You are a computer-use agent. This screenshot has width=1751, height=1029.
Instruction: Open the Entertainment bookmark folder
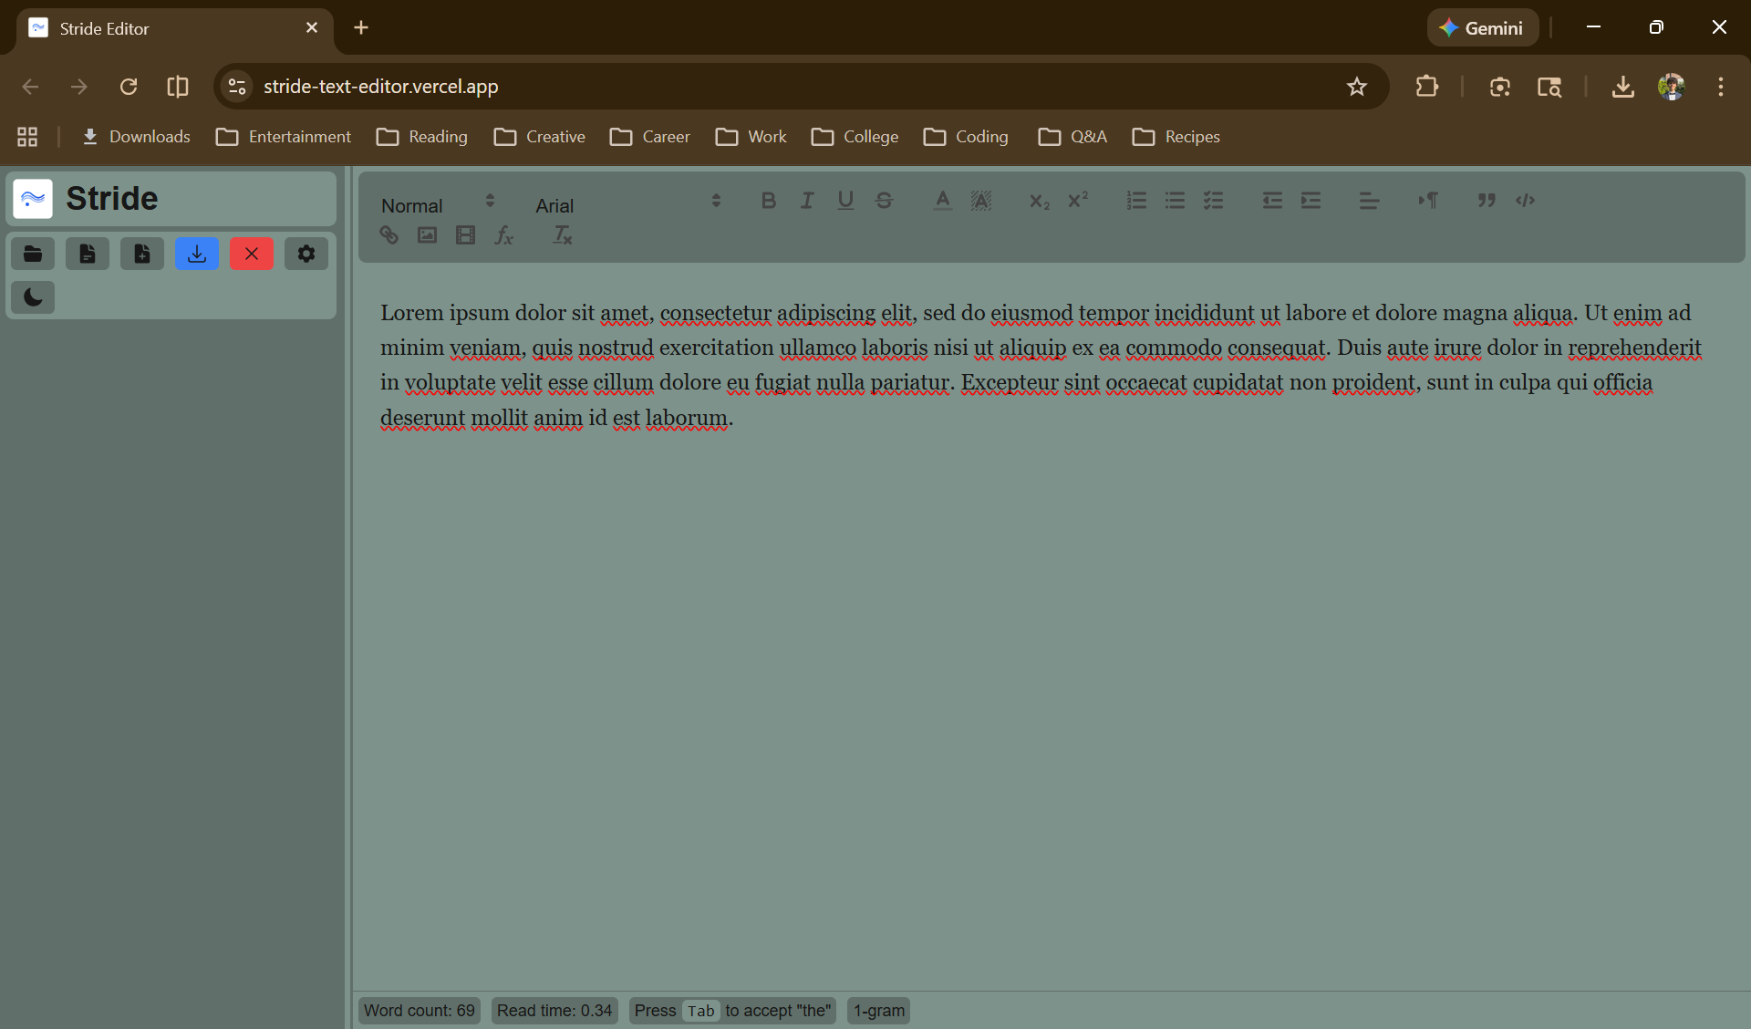click(284, 137)
